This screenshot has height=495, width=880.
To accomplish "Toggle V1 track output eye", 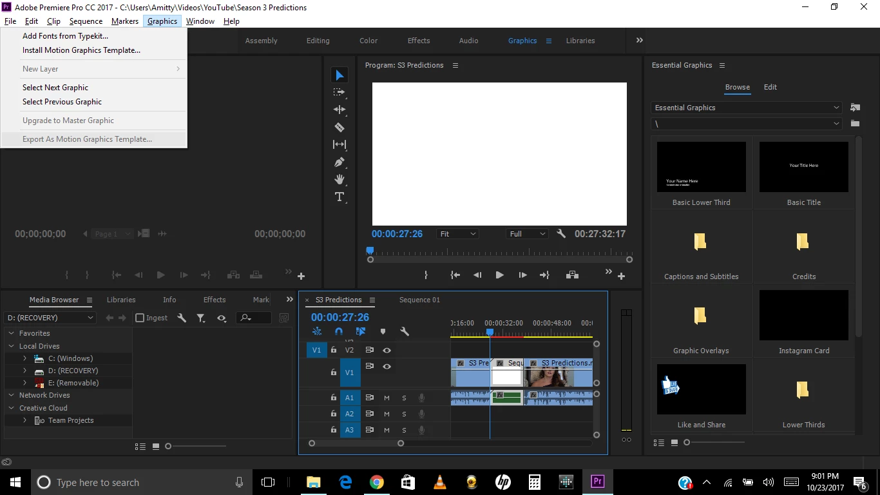I will (x=387, y=366).
